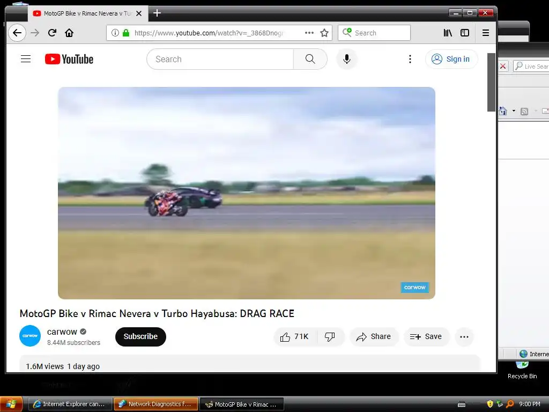The image size is (549, 412).
Task: Play the drag race video player
Action: point(247,193)
